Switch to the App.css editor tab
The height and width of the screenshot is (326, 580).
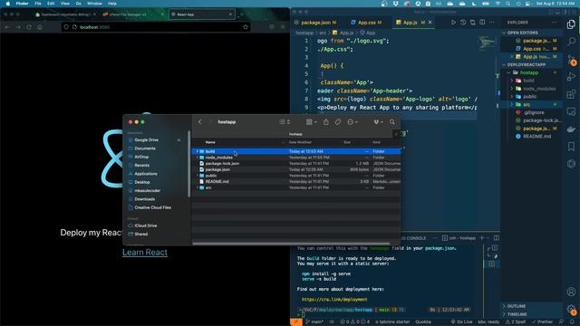366,23
